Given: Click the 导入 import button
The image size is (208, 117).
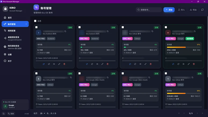Looking at the screenshot, I should (x=181, y=10).
